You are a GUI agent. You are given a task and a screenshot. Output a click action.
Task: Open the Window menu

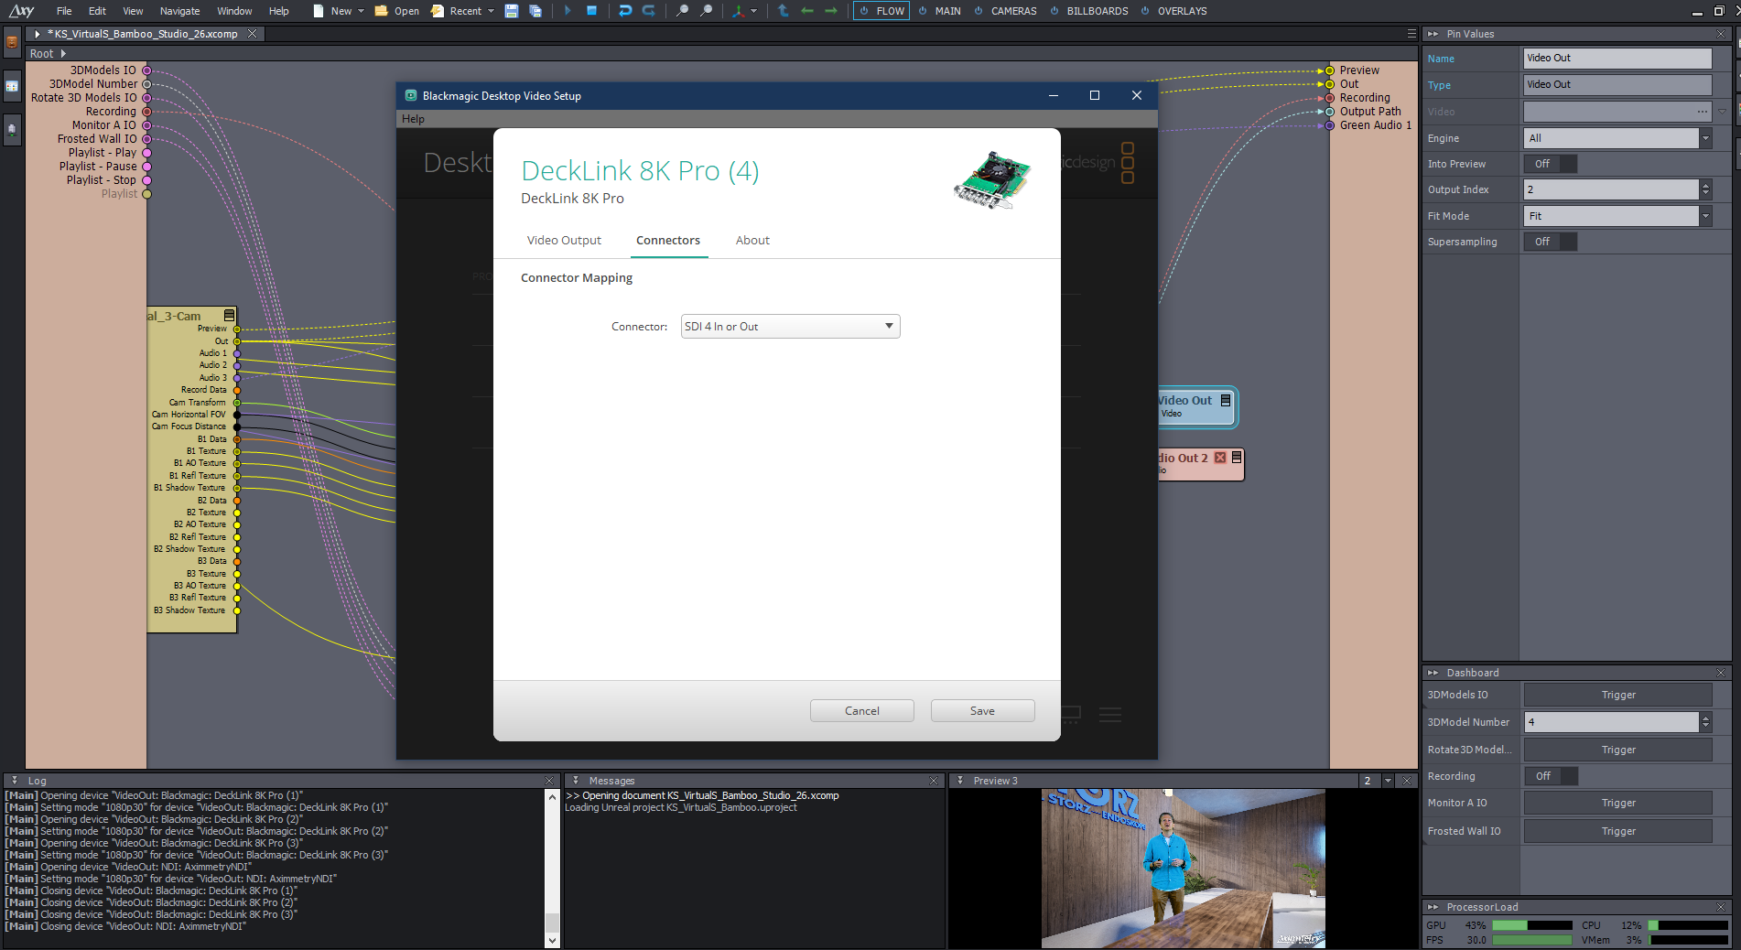pyautogui.click(x=234, y=11)
